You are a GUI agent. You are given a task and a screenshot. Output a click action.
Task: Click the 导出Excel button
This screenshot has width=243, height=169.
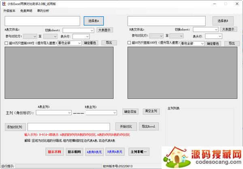click(149, 127)
